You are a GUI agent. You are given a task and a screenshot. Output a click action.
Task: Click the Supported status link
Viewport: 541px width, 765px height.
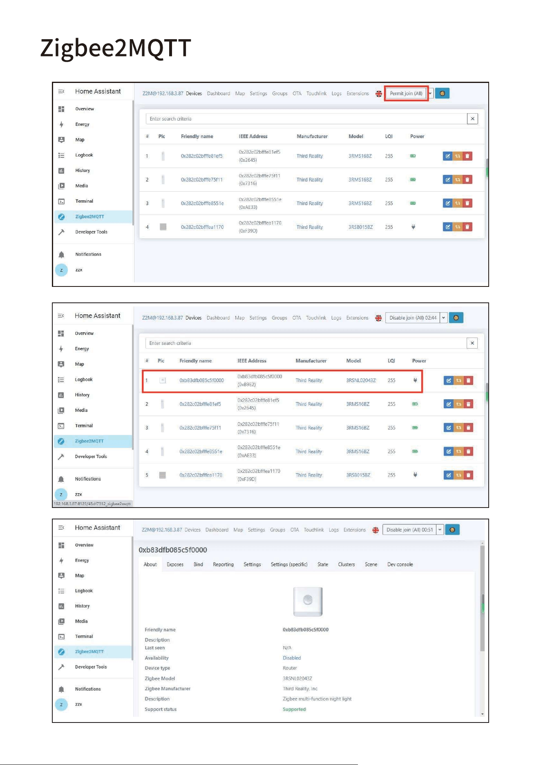click(294, 710)
